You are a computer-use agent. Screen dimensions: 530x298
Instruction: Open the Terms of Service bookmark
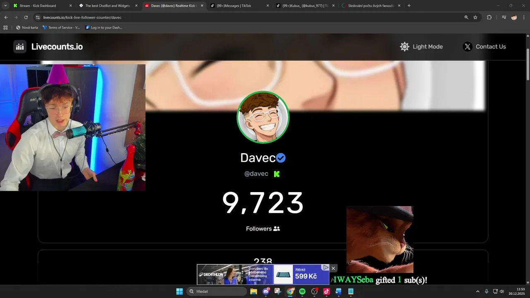pyautogui.click(x=61, y=28)
